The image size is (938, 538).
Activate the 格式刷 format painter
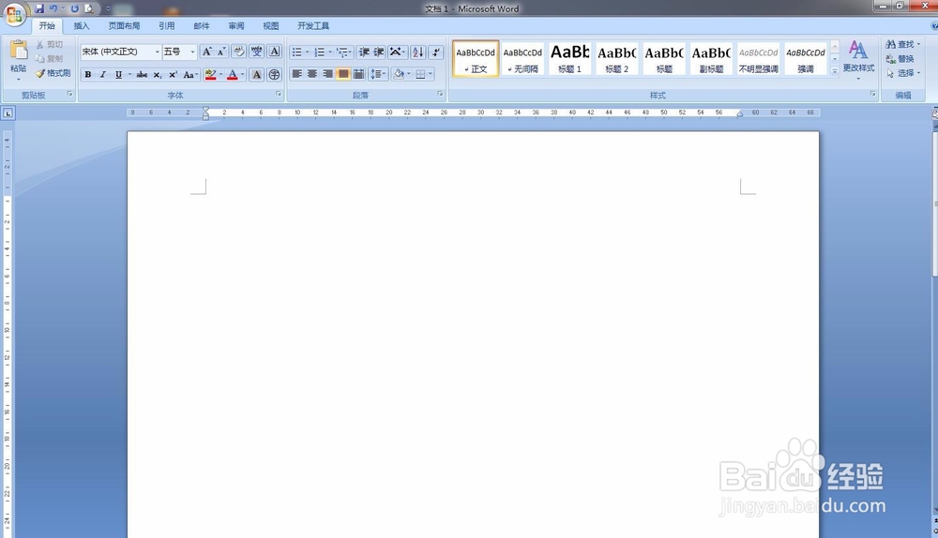53,73
